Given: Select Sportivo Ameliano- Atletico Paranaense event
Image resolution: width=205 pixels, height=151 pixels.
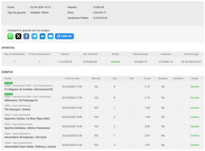Looking at the screenshot, I should coord(27,128).
